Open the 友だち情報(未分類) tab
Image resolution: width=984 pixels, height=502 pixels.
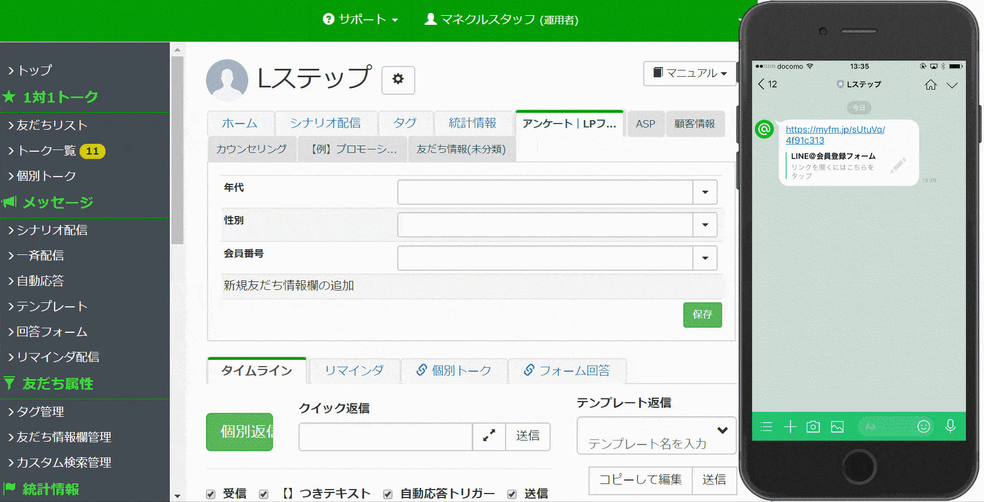click(x=461, y=149)
